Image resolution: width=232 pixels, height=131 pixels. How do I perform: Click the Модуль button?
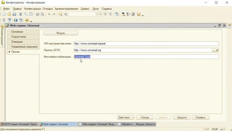click(61, 33)
